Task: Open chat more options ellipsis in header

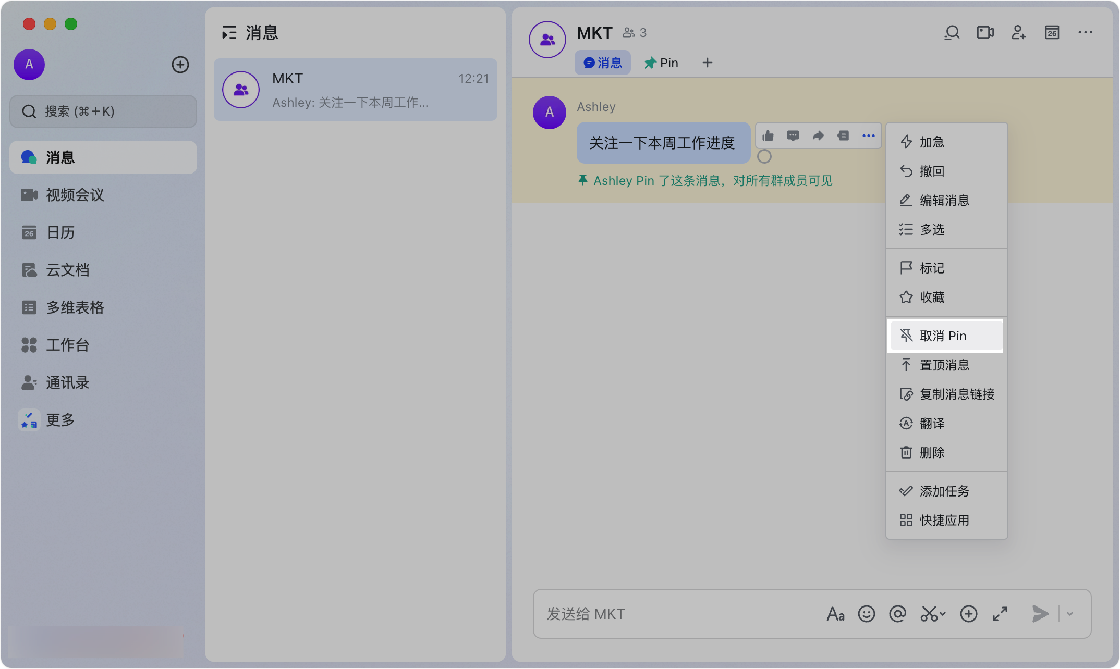Action: pos(1086,33)
